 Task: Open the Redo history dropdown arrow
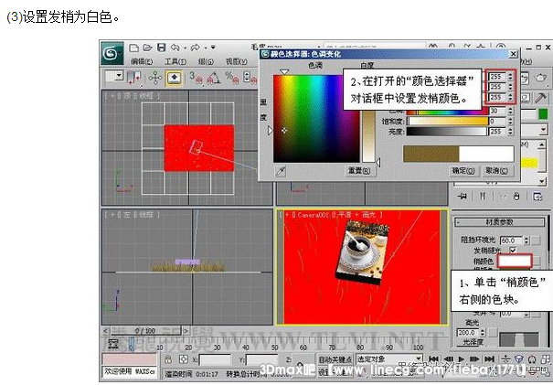205,48
